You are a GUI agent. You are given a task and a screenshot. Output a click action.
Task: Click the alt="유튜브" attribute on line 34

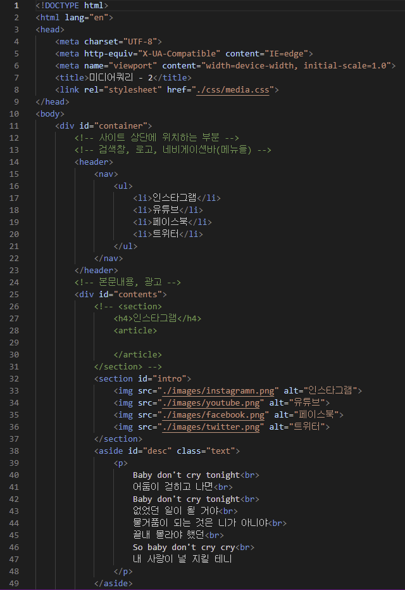click(297, 403)
